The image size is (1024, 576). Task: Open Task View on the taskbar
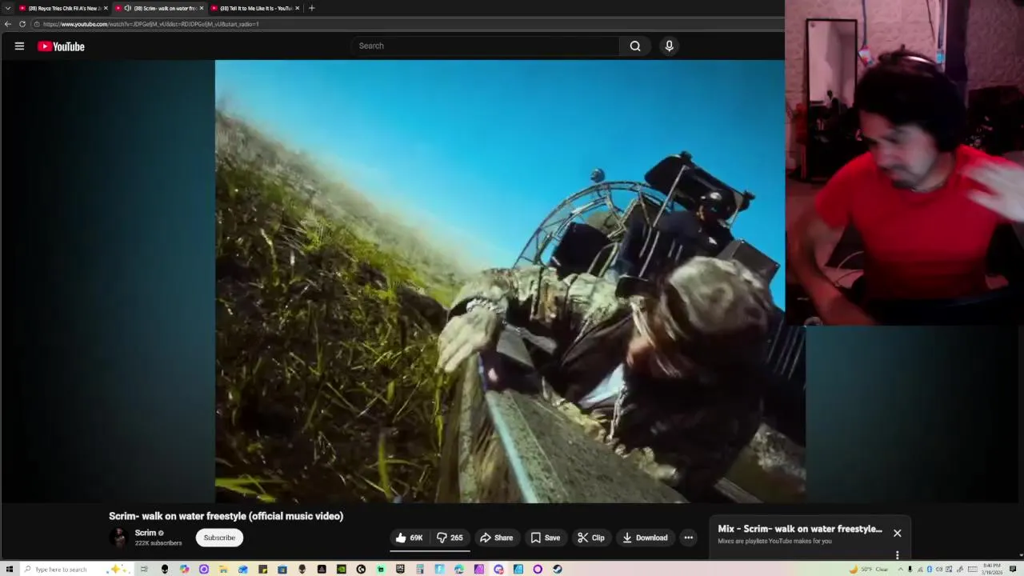[x=143, y=569]
